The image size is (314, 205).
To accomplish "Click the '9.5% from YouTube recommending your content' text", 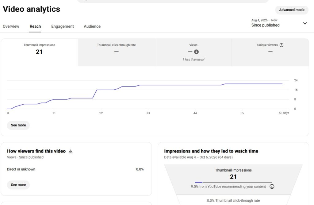I will 228,187.
